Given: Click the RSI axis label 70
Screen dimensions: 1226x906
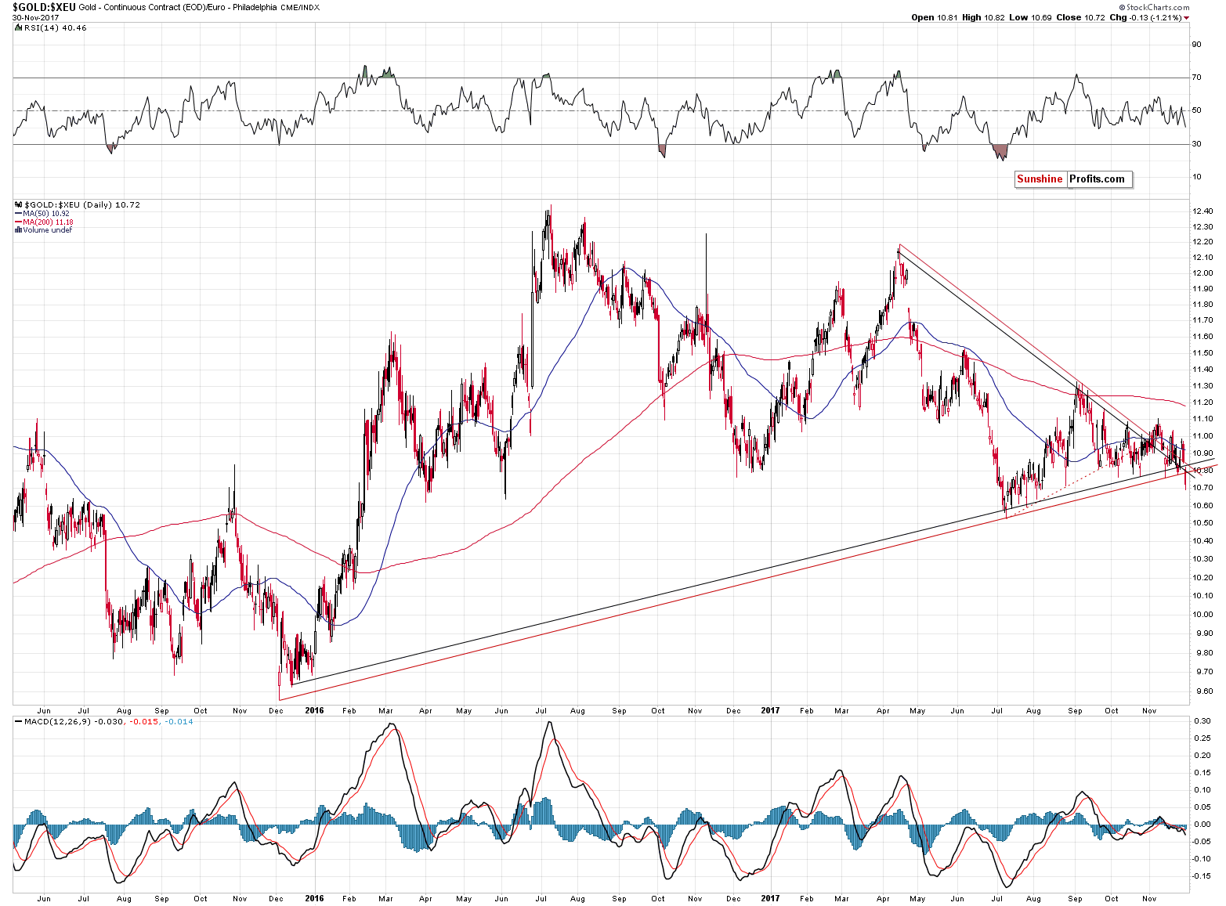Looking at the screenshot, I should click(1196, 77).
